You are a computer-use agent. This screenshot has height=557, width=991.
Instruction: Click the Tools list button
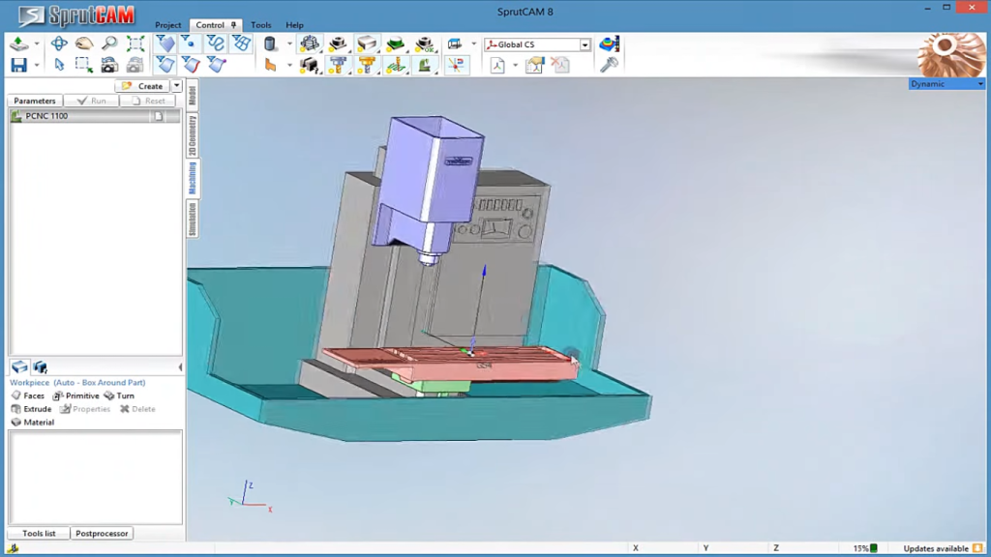(x=39, y=534)
